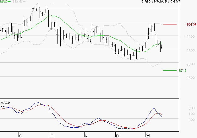
Task: Click the 104.04 red resistance value
Action: tap(191, 24)
